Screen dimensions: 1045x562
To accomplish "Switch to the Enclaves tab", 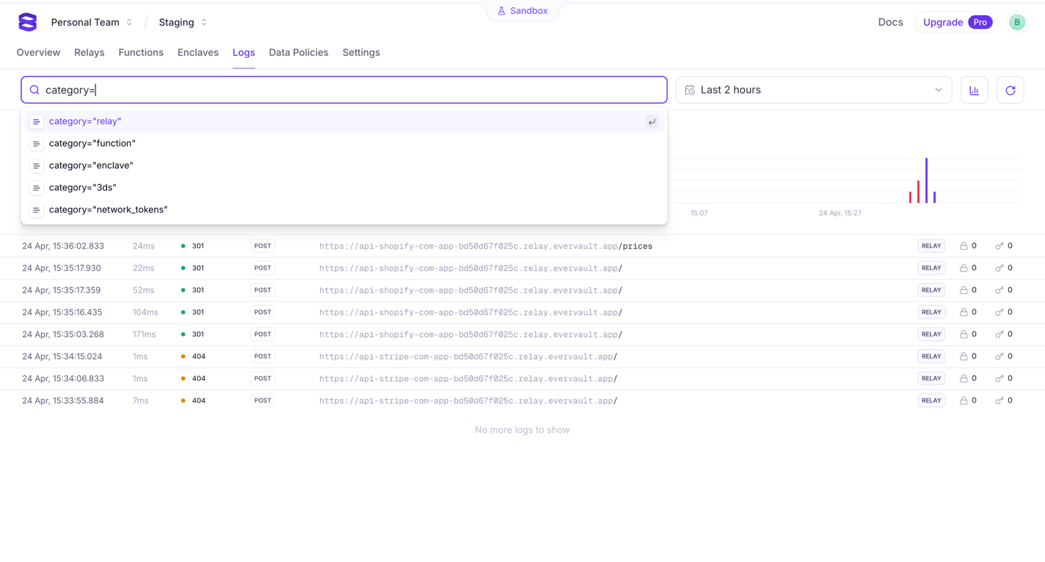I will tap(198, 52).
